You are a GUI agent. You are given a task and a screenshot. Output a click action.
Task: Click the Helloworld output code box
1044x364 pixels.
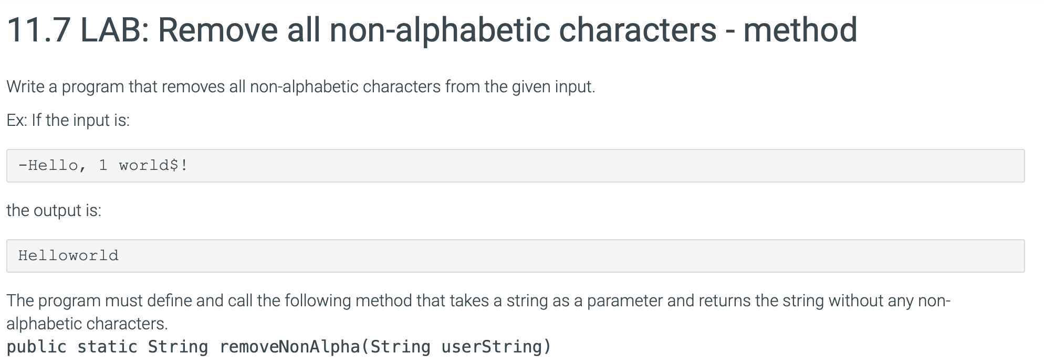tap(515, 256)
